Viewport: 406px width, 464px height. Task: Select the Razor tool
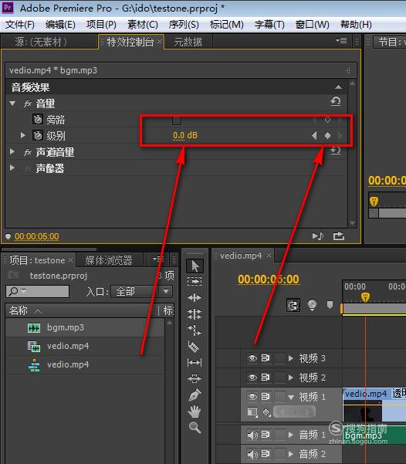click(x=194, y=346)
